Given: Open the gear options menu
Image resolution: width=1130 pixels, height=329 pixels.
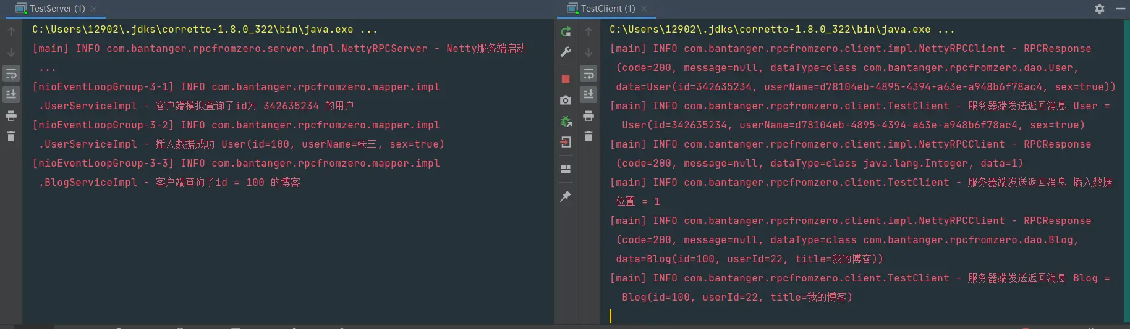Looking at the screenshot, I should [x=1100, y=9].
